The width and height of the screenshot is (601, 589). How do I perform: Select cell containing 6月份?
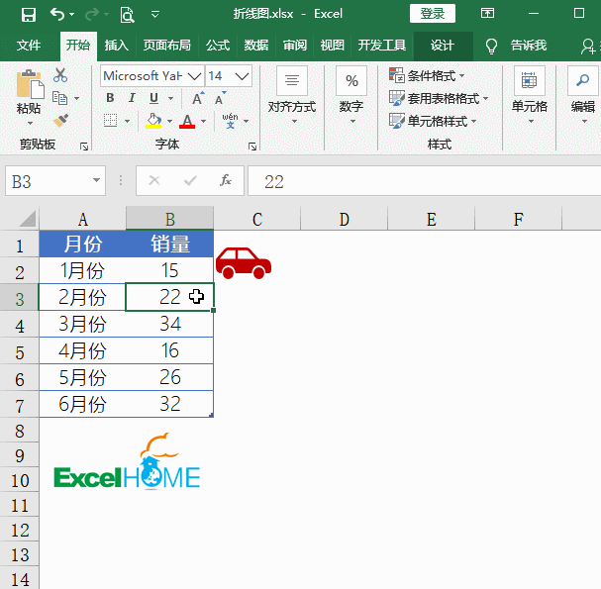tap(82, 404)
